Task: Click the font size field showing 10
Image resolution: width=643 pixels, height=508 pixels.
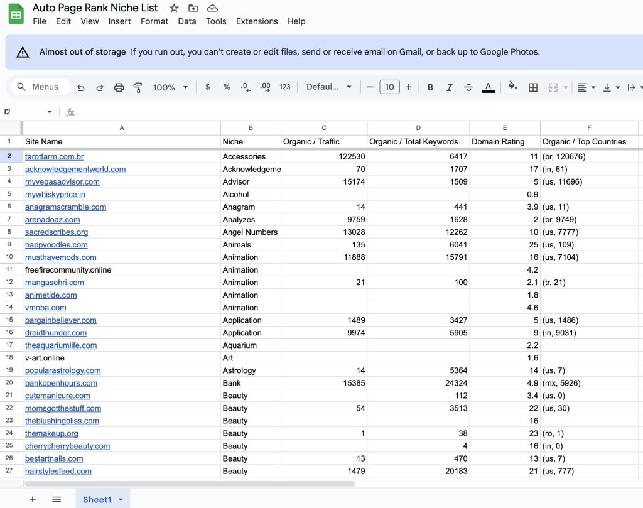Action: coord(389,87)
